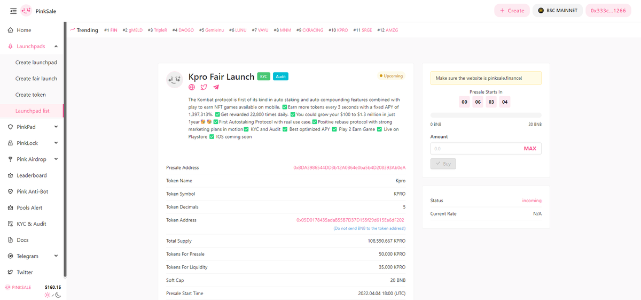
Task: Click the Upcoming status badge
Action: tap(391, 76)
